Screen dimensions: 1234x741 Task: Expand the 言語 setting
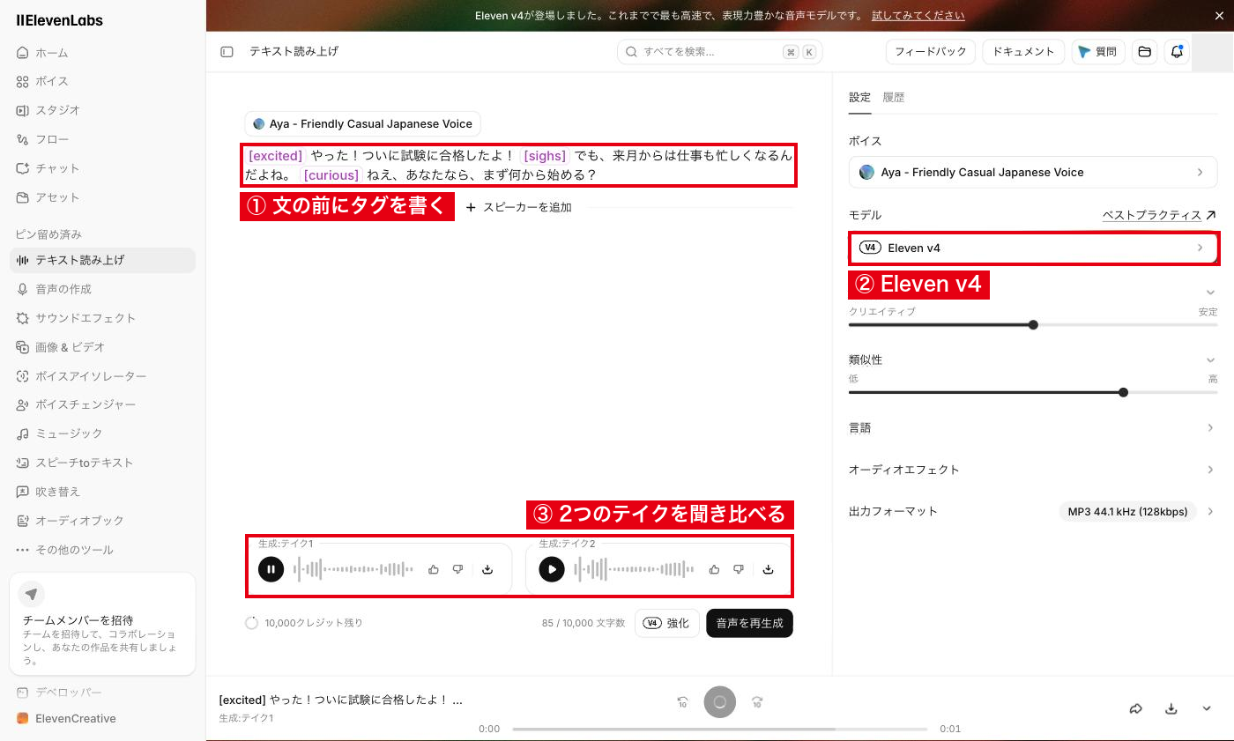coord(1033,427)
